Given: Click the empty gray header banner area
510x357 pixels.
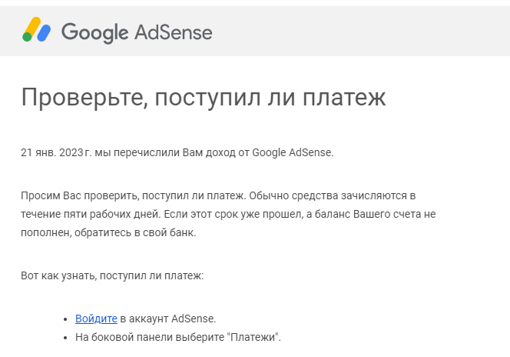Looking at the screenshot, I should click(358, 32).
